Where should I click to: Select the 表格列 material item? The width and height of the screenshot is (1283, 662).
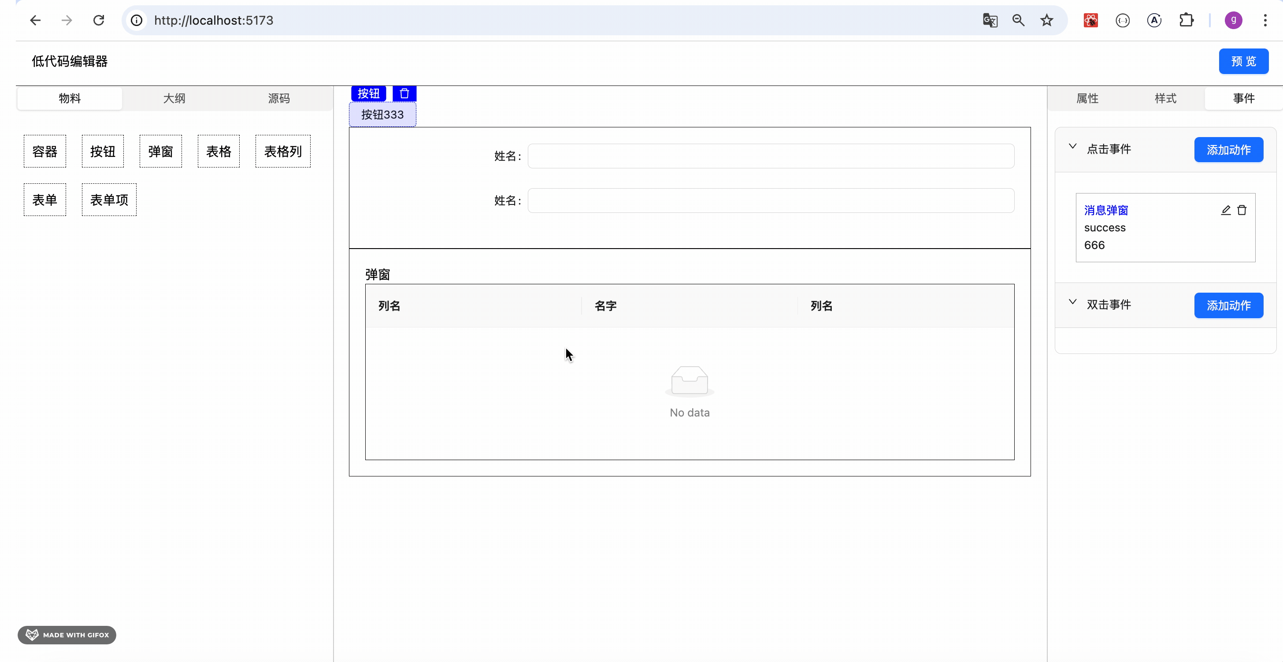point(283,152)
